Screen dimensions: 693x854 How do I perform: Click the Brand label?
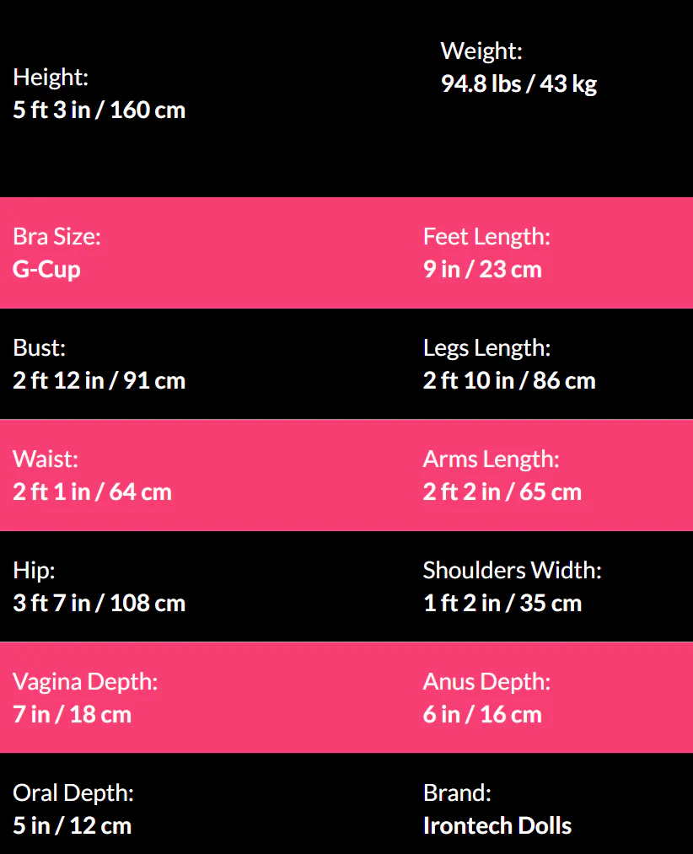(x=457, y=793)
